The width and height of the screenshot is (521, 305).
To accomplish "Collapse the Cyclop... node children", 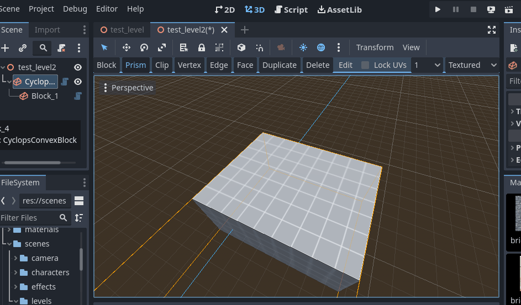I will 9,82.
